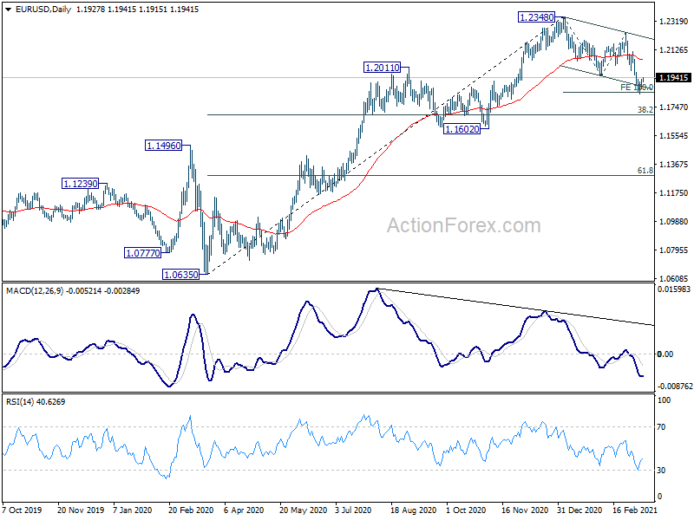Screen dimensions: 694x520
Task: Click the 20 May 2020 date label
Action: [x=303, y=510]
